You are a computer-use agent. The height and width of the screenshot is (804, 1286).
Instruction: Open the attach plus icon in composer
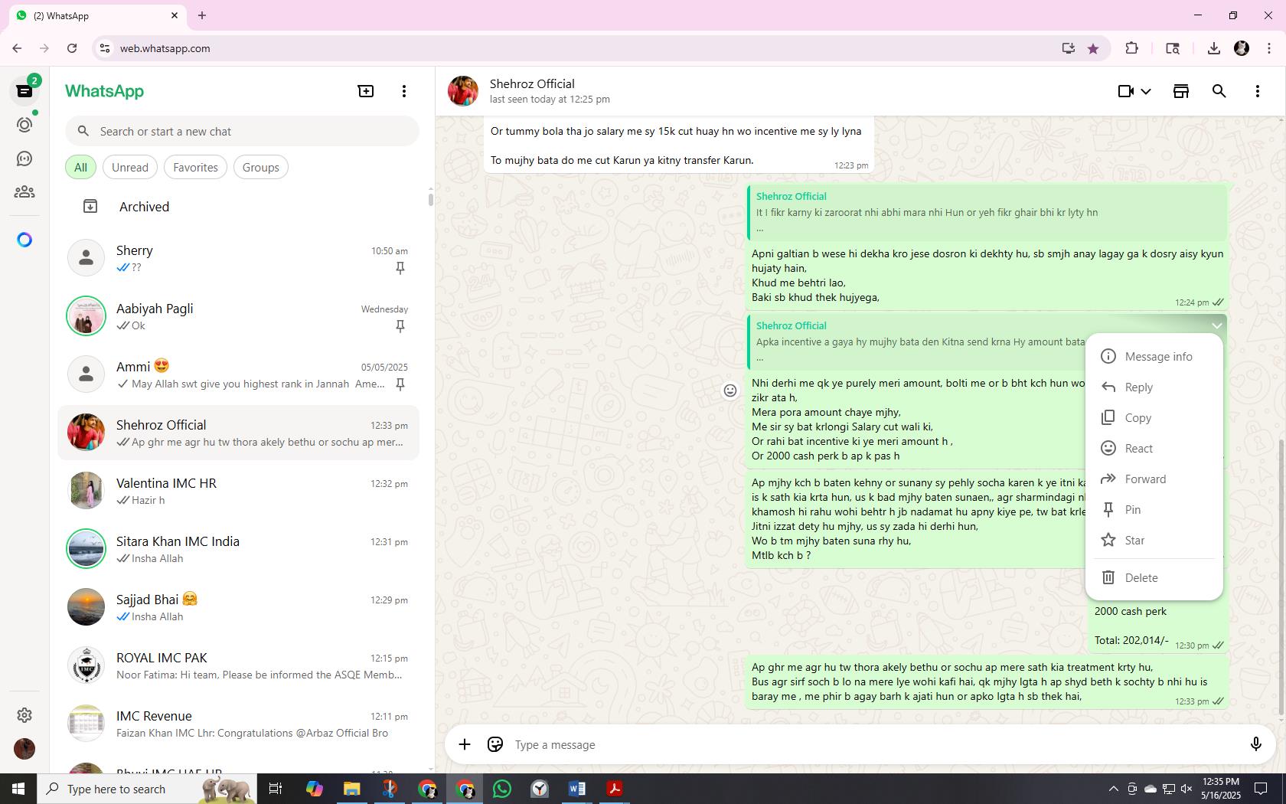click(x=465, y=744)
